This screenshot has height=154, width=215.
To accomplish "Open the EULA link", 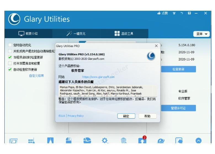I will (x=62, y=116).
